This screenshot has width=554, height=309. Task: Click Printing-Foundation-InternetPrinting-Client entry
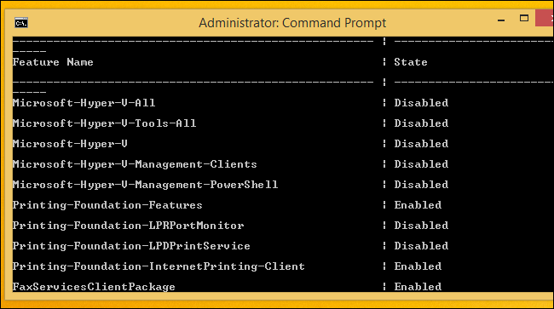coord(159,266)
